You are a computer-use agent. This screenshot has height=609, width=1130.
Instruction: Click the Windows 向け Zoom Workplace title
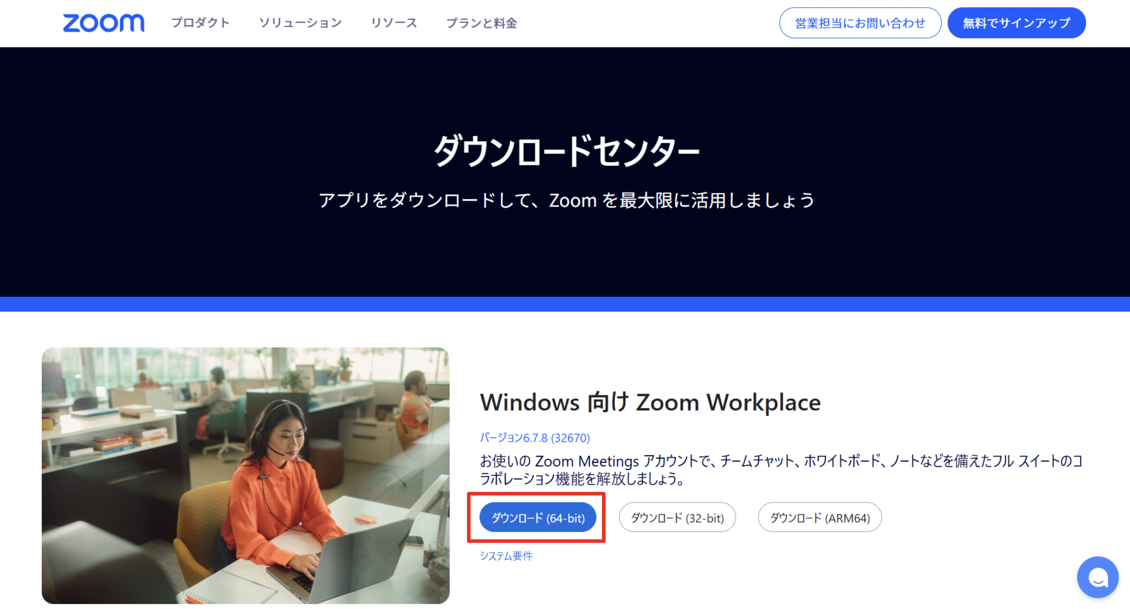[x=650, y=402]
